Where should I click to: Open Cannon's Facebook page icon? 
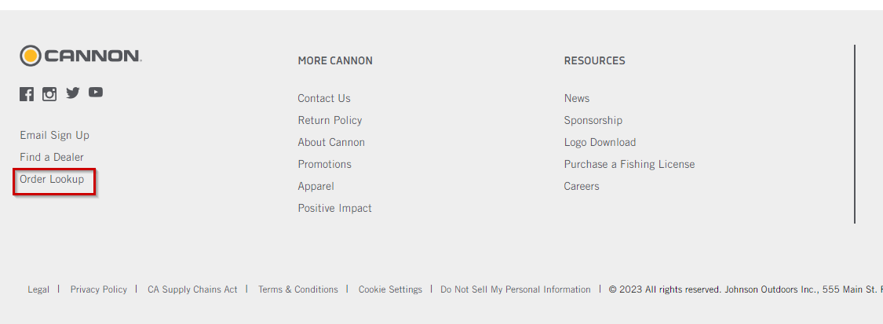pyautogui.click(x=27, y=94)
